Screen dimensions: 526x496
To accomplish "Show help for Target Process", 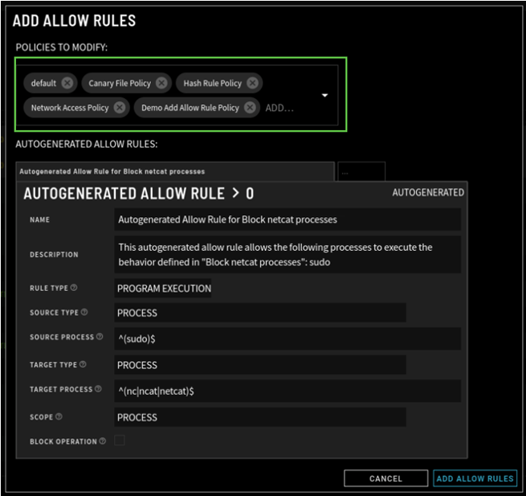I will [98, 389].
